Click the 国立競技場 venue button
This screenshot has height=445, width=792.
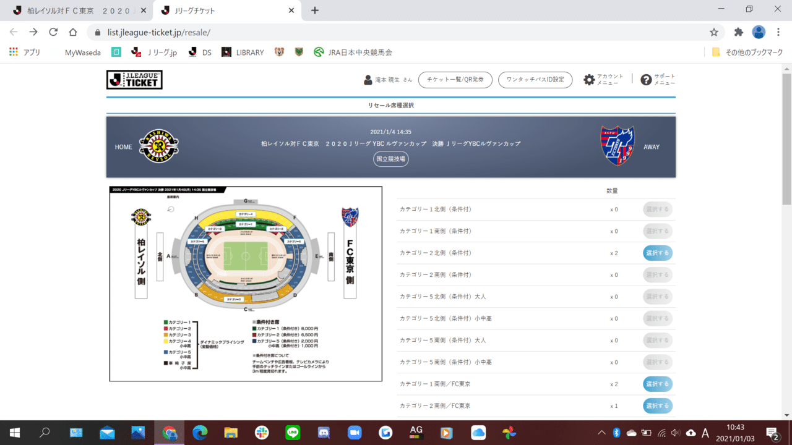(x=391, y=159)
